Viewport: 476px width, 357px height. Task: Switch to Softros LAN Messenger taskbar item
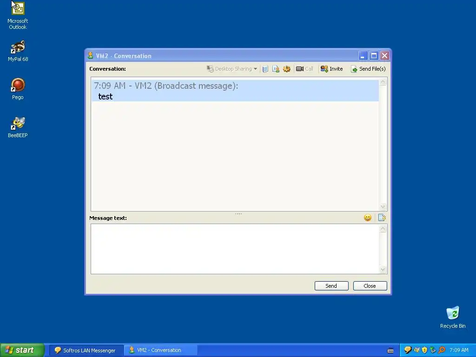86,350
